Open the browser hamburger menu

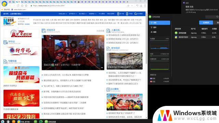(x=145, y=6)
